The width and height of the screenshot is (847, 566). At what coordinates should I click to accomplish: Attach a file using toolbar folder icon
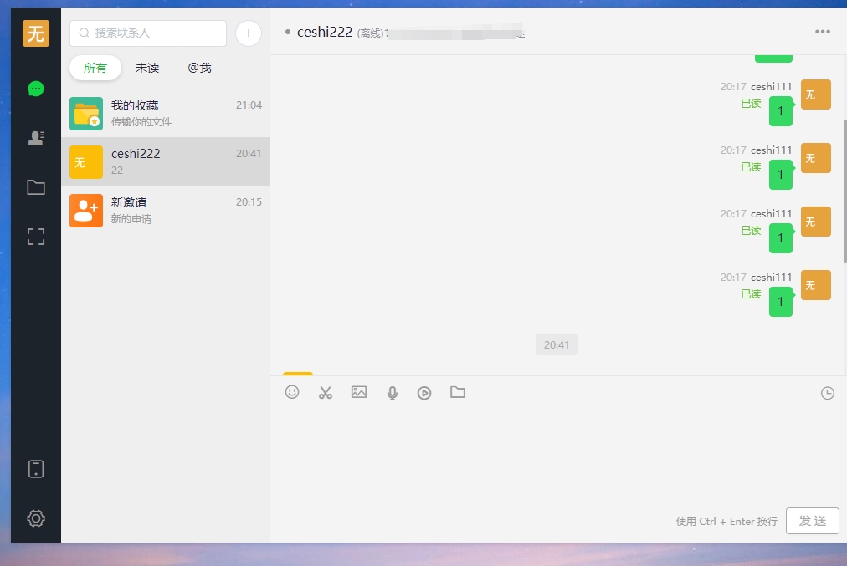(458, 392)
